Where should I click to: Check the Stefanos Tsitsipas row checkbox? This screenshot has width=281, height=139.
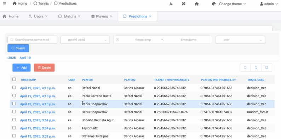click(14, 136)
